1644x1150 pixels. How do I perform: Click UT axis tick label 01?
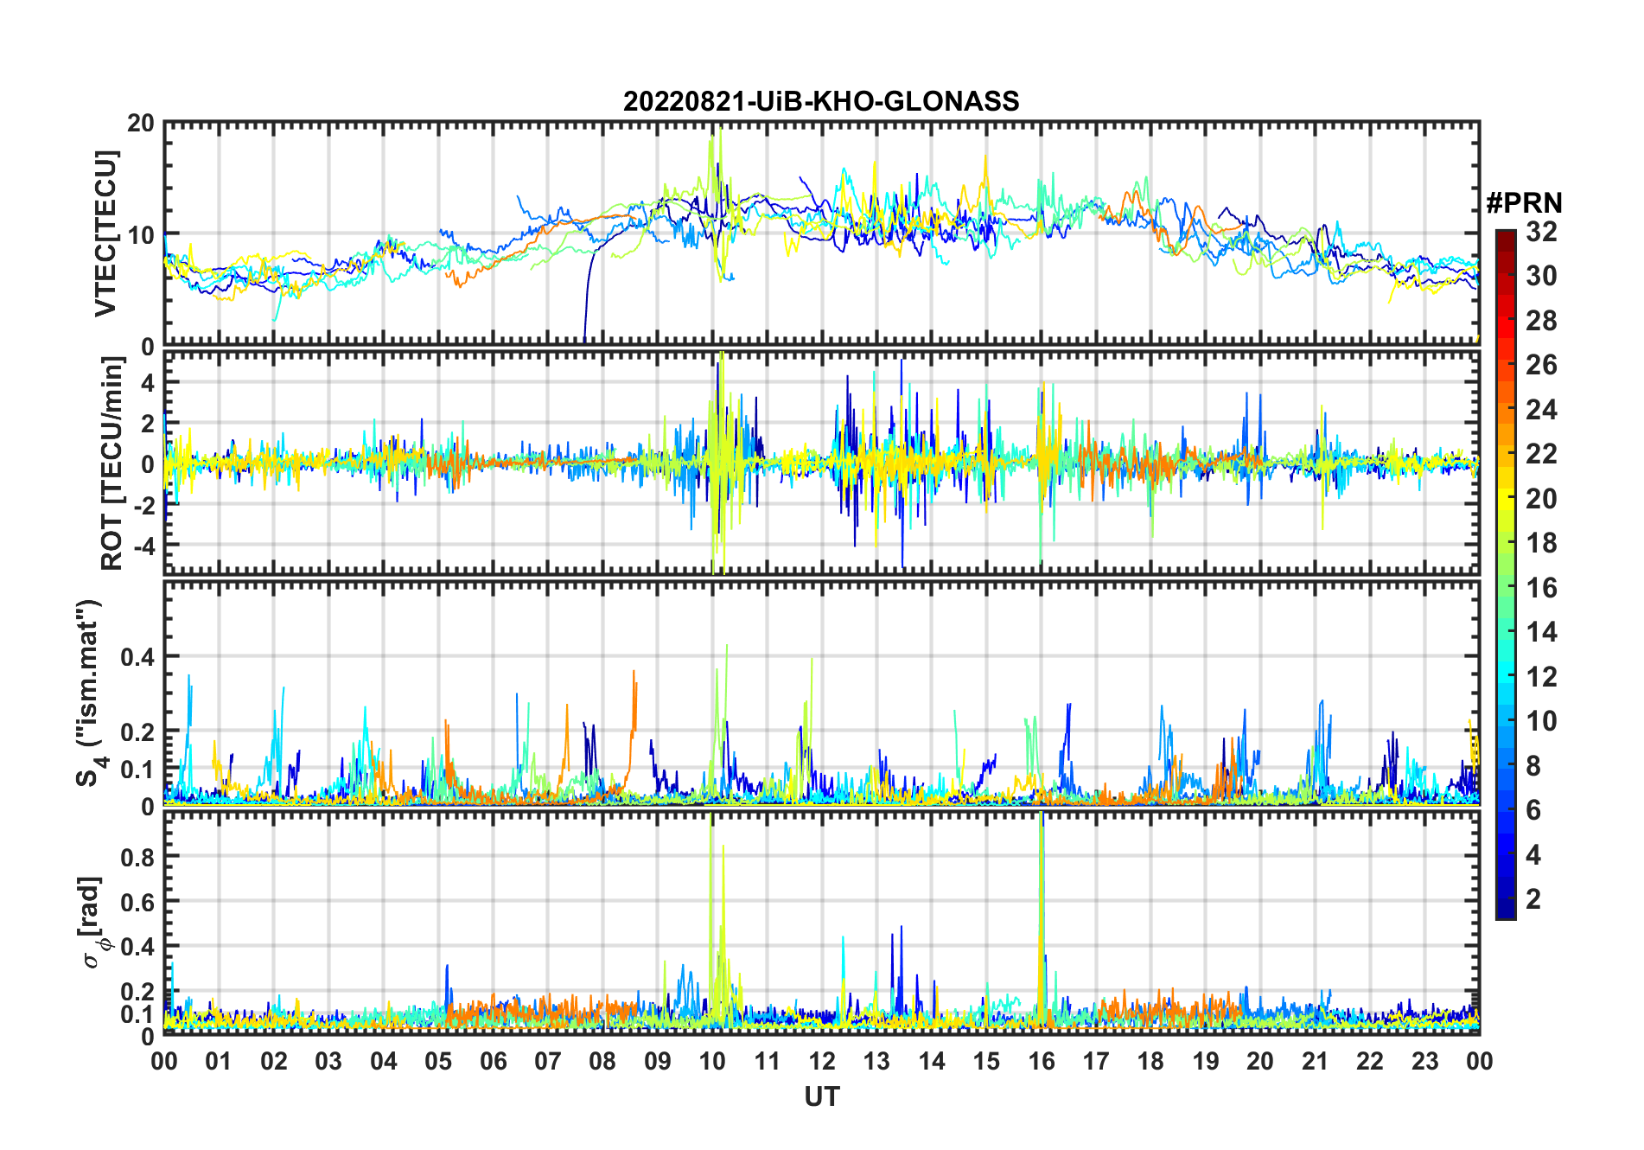[219, 1061]
